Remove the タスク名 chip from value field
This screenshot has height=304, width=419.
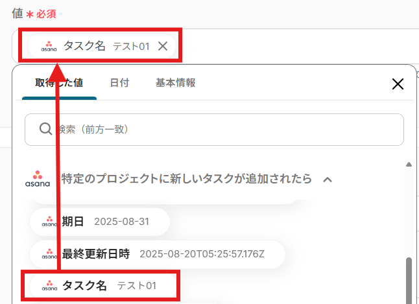pyautogui.click(x=163, y=46)
